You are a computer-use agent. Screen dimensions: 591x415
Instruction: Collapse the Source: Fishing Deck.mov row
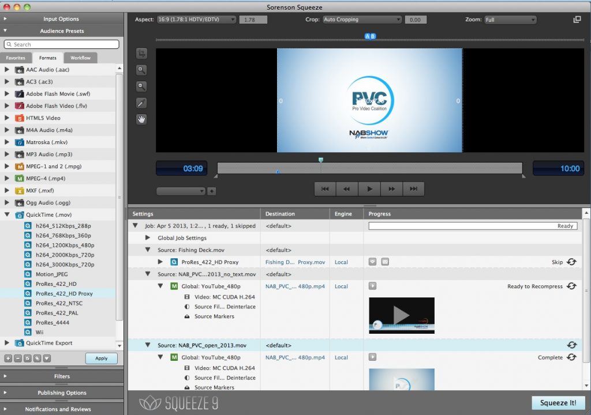148,250
